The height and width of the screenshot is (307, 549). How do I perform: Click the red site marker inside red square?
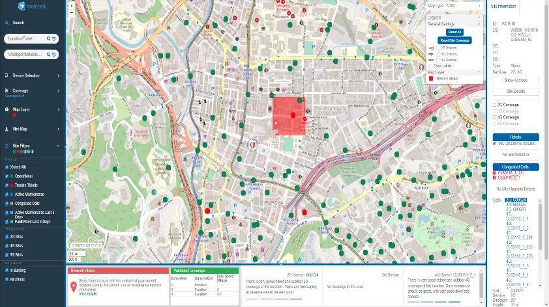click(293, 115)
